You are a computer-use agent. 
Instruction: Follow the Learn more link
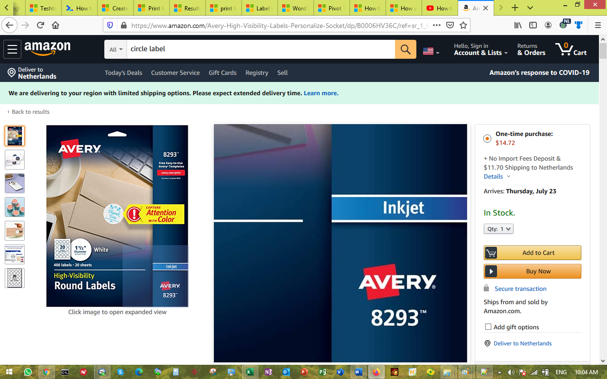point(321,93)
